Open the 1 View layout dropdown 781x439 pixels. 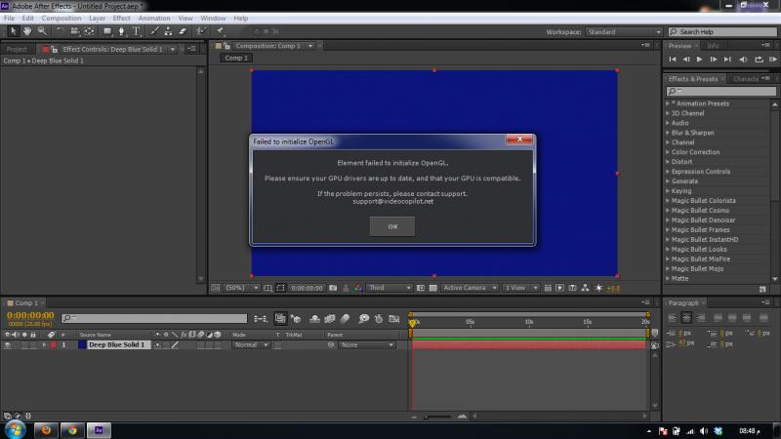tap(520, 288)
